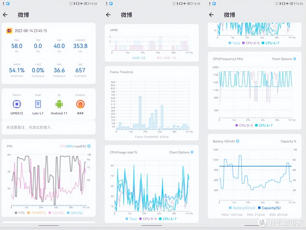This screenshot has width=306, height=230.
Task: Tap the Capacity % chart label
Action: (x=288, y=141)
